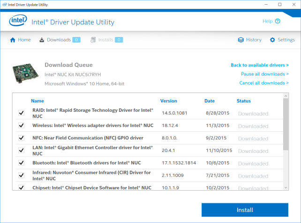The width and height of the screenshot is (301, 223).
Task: Click the Installs count badge
Action: click(x=119, y=40)
